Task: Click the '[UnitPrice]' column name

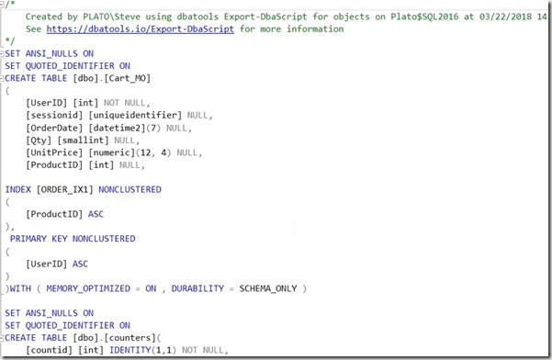Action: pyautogui.click(x=54, y=152)
